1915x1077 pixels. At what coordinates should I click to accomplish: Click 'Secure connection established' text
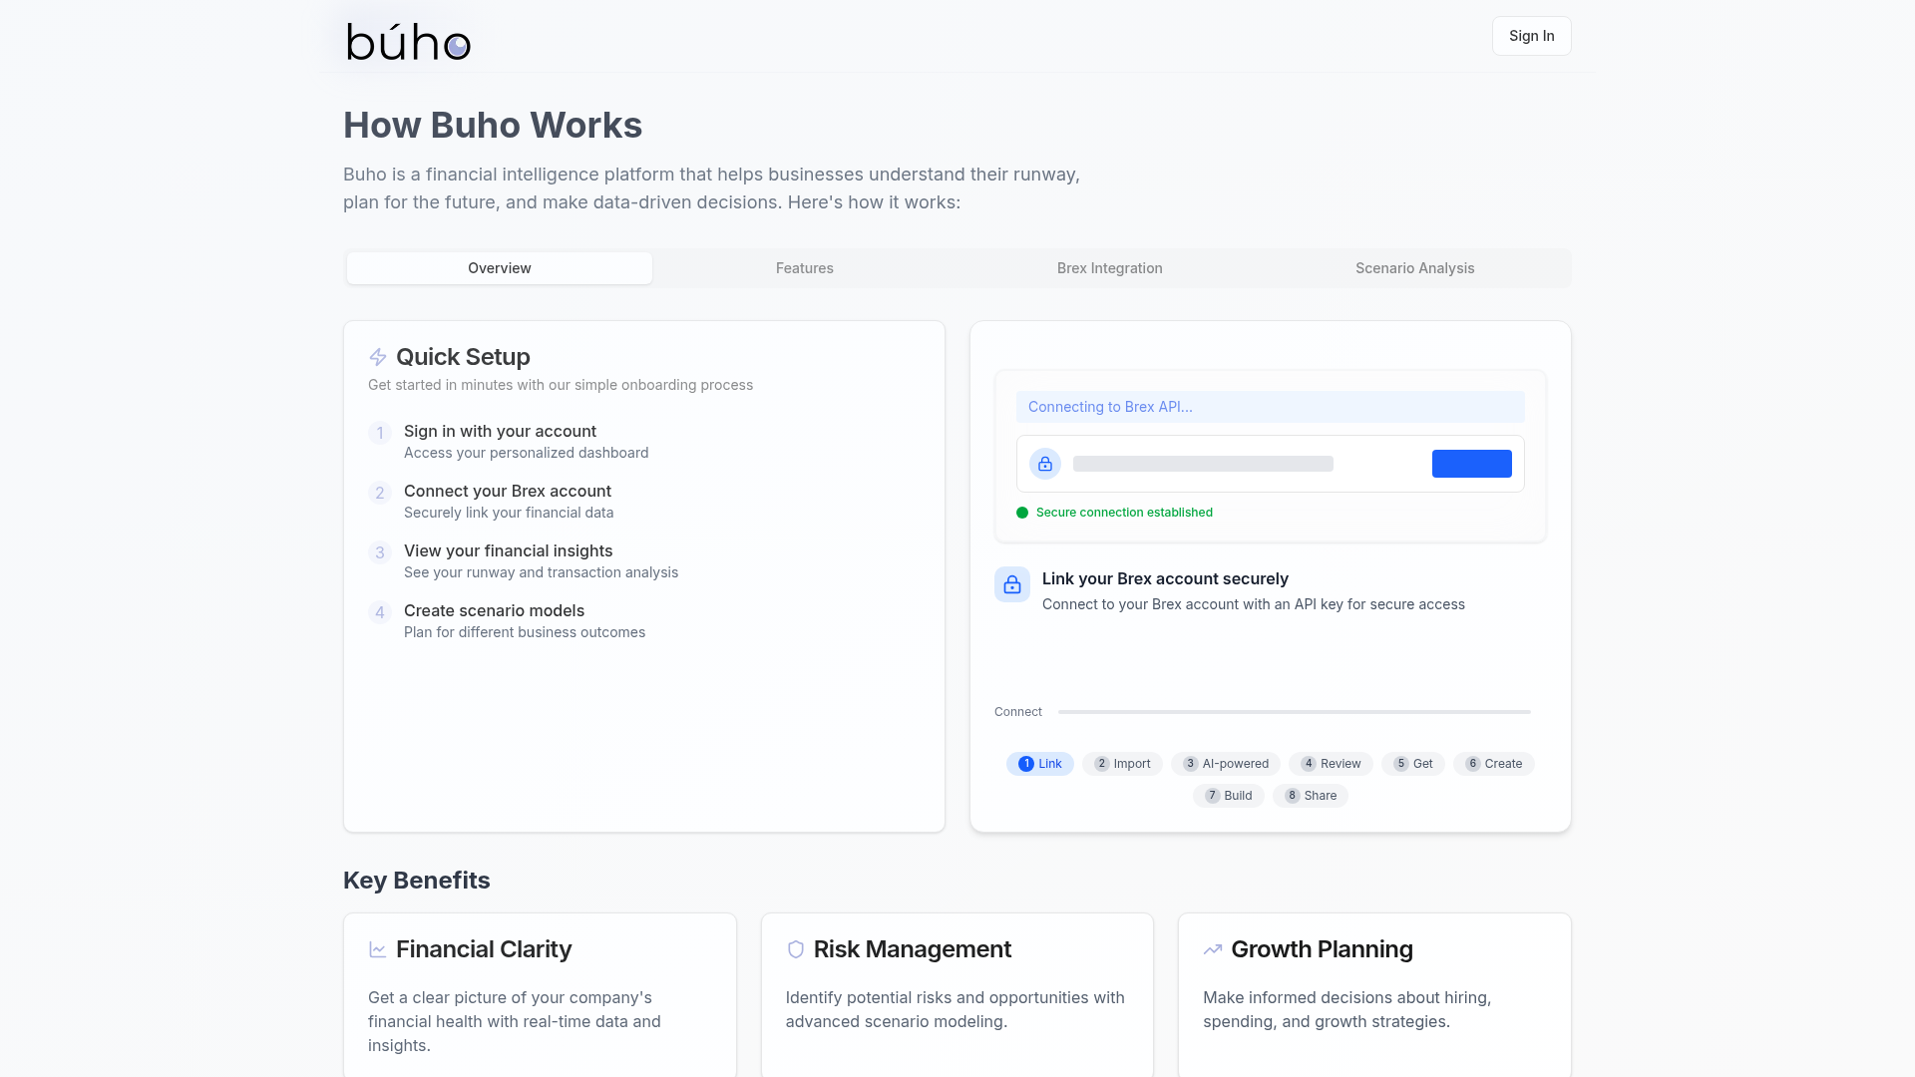coord(1124,513)
